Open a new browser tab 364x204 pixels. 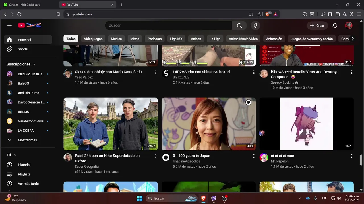(x=121, y=5)
